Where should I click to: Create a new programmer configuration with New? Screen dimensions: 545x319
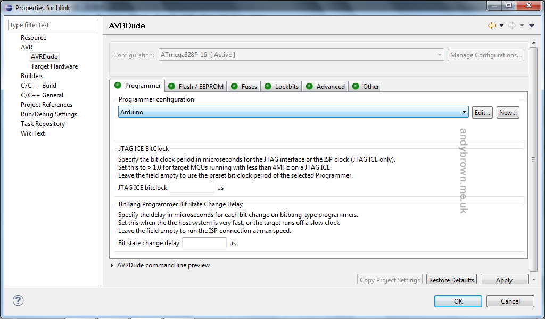point(507,112)
